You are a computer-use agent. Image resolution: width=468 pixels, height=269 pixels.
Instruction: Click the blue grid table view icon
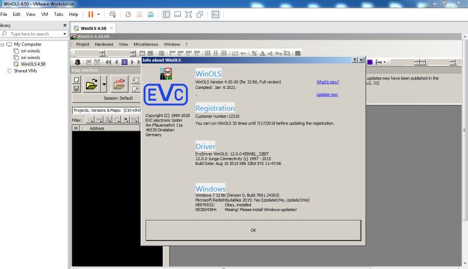click(x=125, y=62)
